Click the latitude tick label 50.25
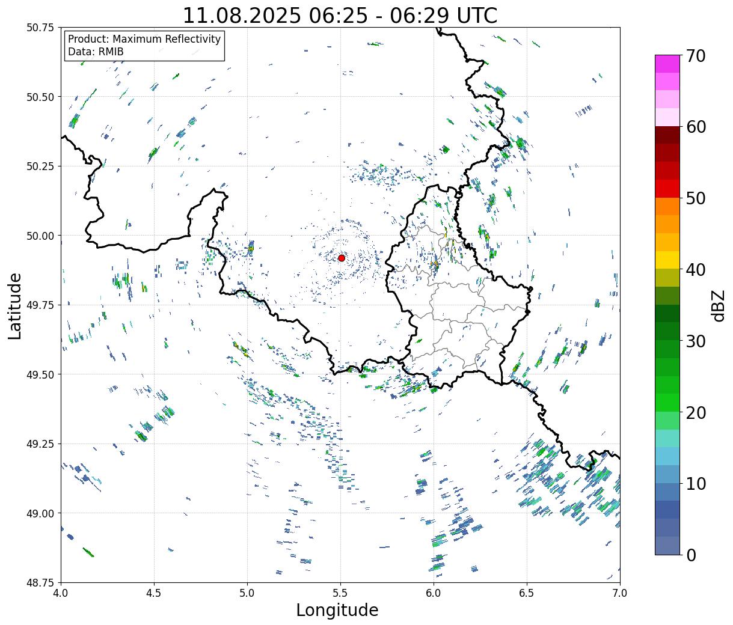Viewport: 733px width, 625px height. (40, 166)
